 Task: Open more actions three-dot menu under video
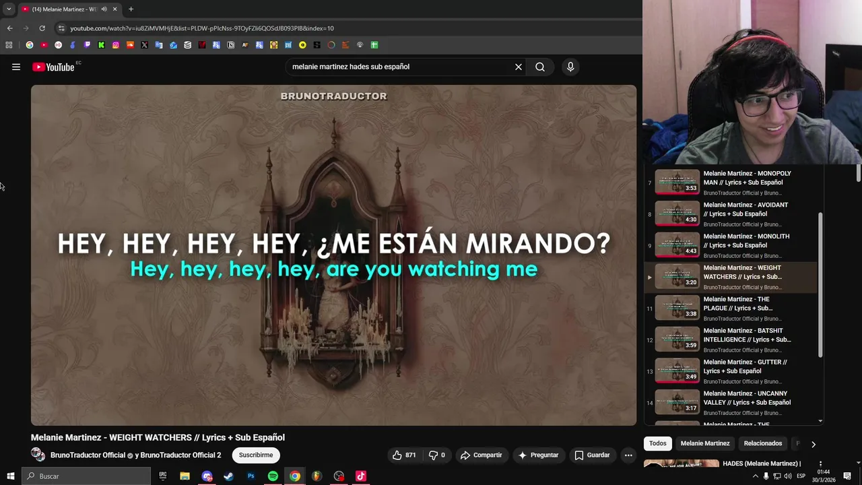click(x=628, y=455)
